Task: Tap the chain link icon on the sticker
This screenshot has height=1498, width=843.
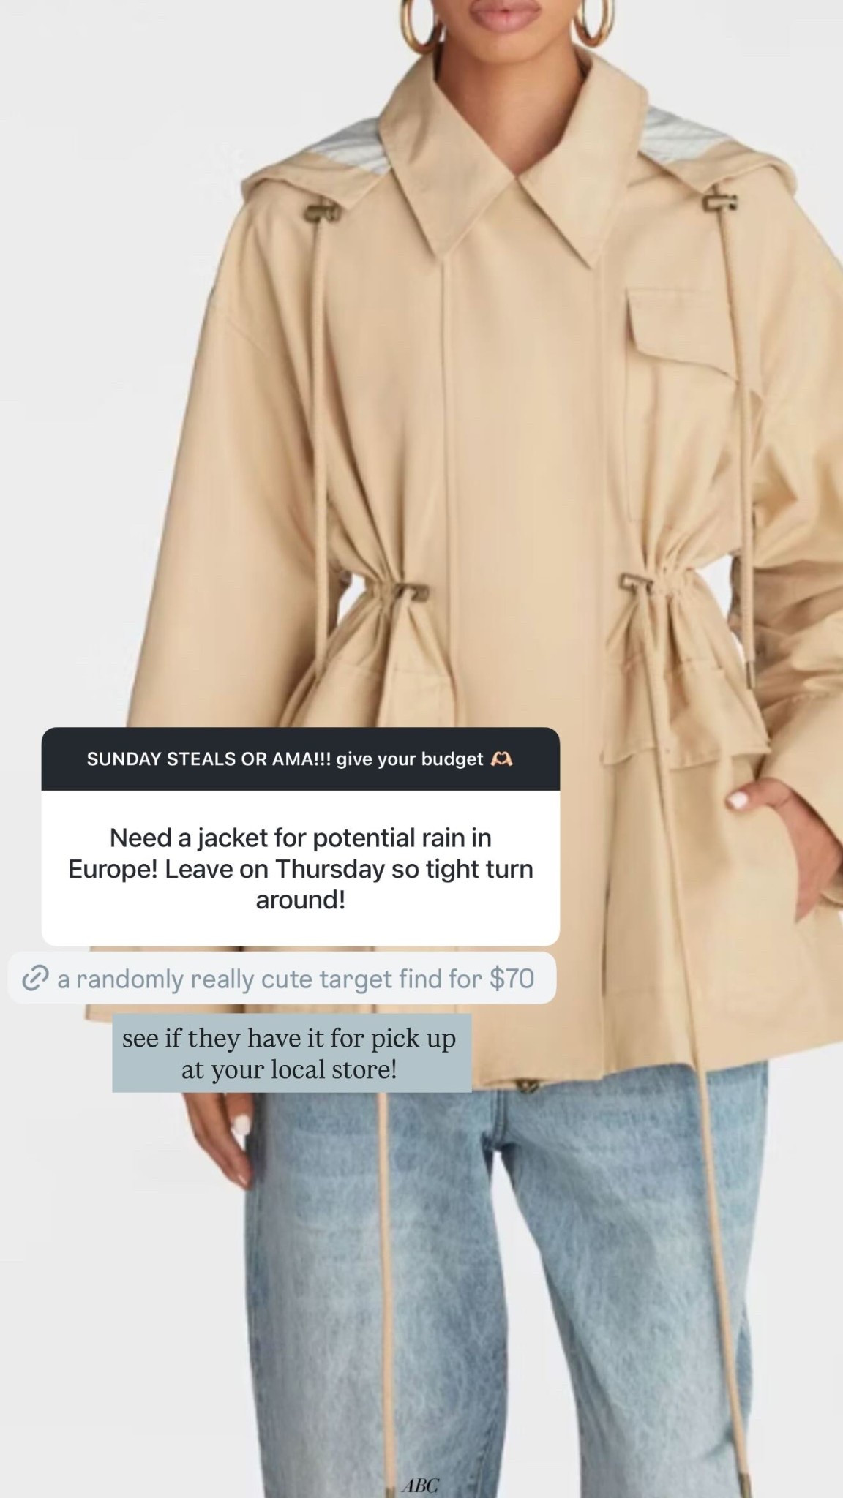Action: click(35, 978)
